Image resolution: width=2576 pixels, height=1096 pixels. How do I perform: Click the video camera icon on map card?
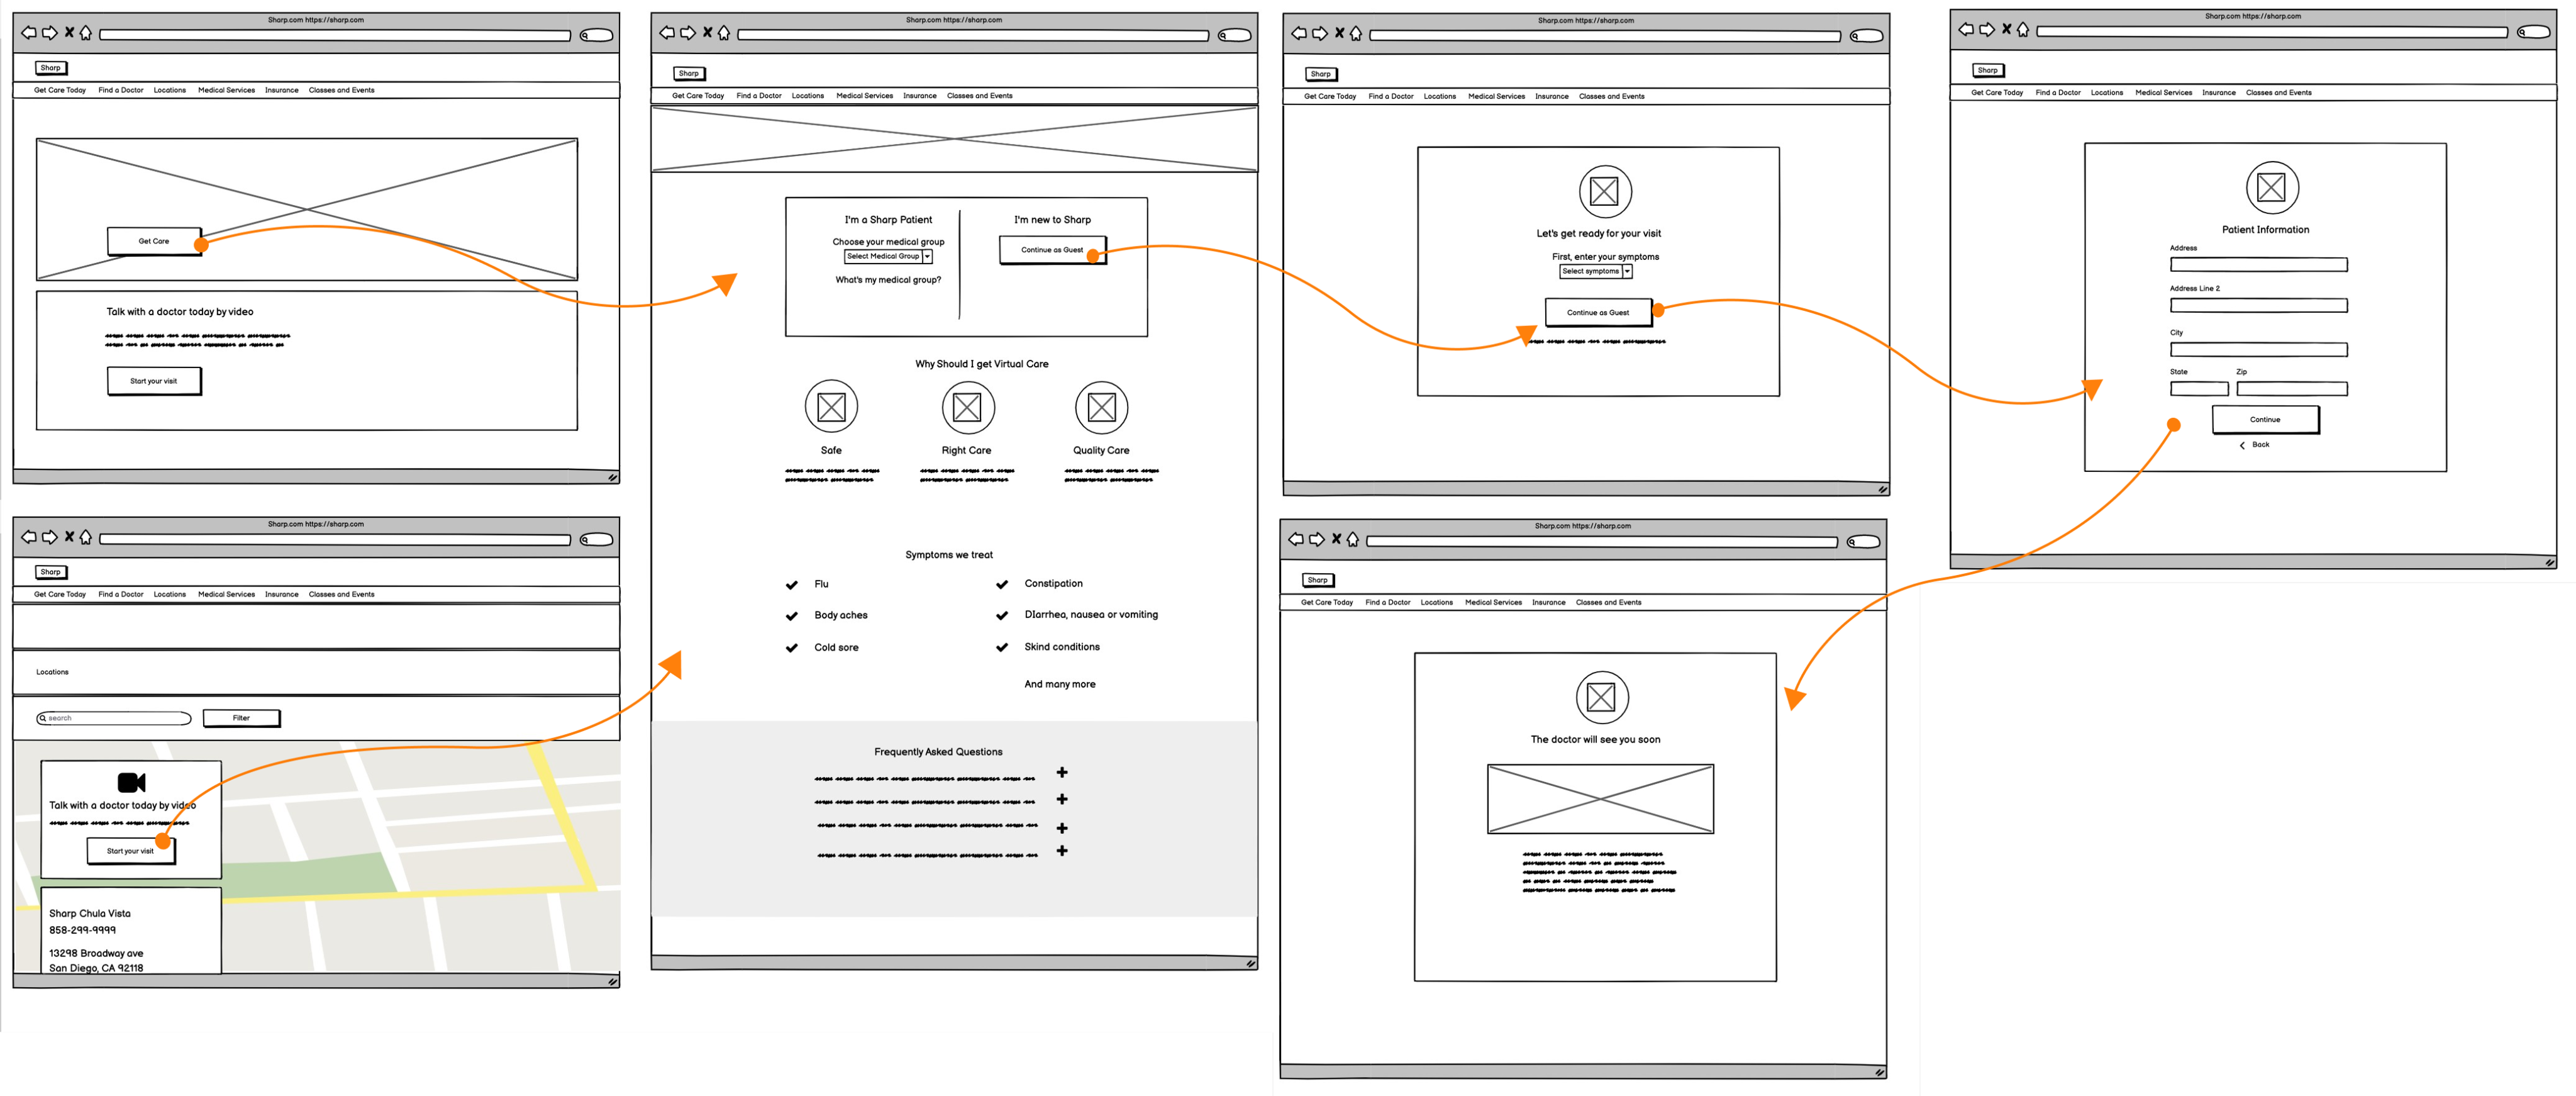pyautogui.click(x=131, y=782)
